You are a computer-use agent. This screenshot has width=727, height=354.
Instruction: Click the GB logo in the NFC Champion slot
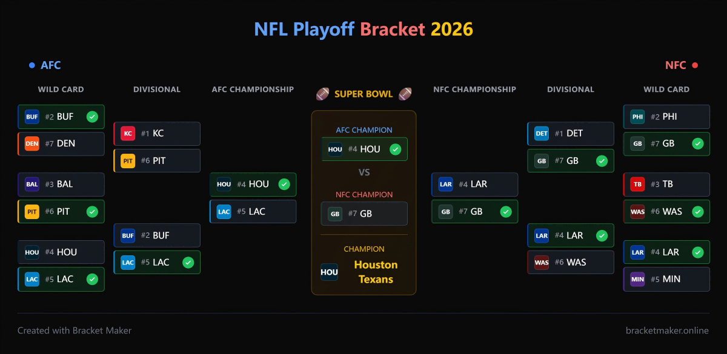point(334,214)
